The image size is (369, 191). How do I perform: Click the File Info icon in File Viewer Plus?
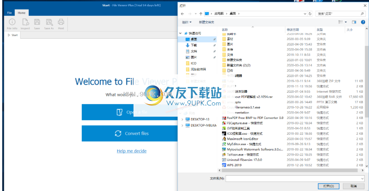[x=12, y=22]
